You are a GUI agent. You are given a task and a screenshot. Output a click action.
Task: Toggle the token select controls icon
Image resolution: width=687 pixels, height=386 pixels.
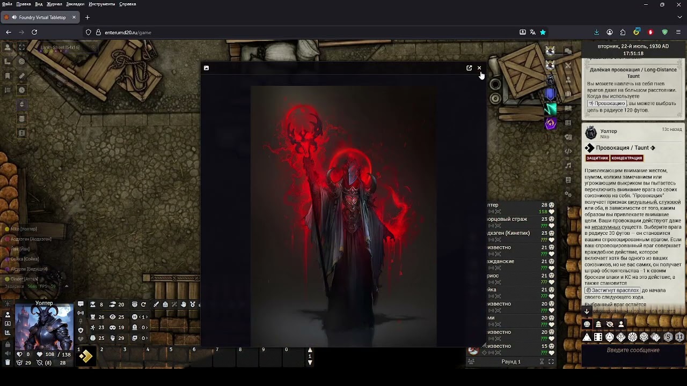[x=8, y=47]
